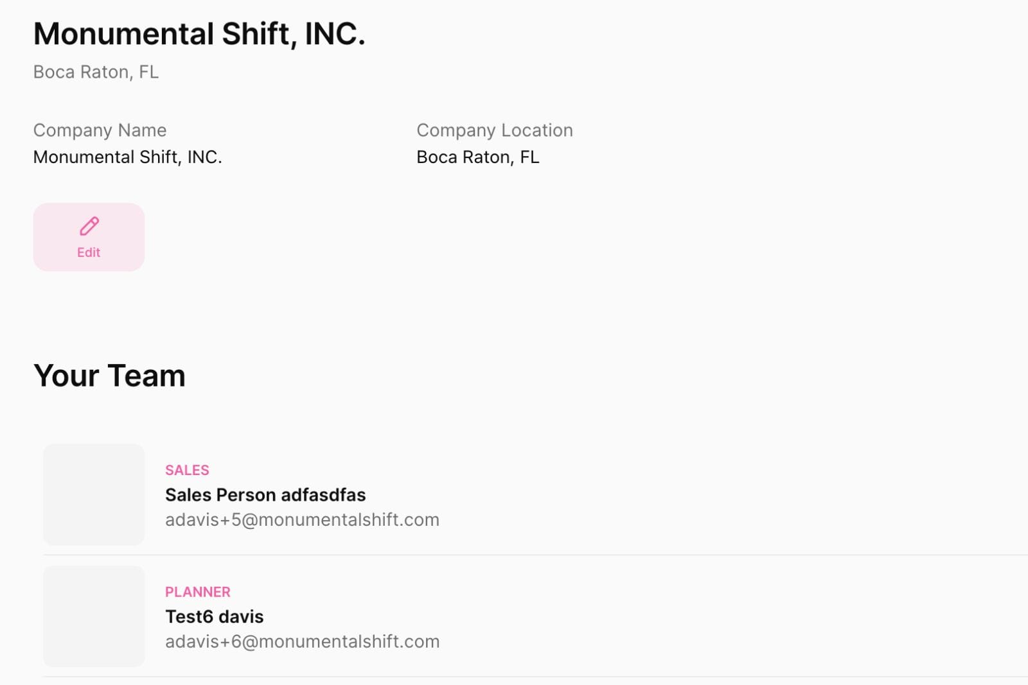Image resolution: width=1028 pixels, height=685 pixels.
Task: Click the Your Team section heading
Action: (109, 376)
